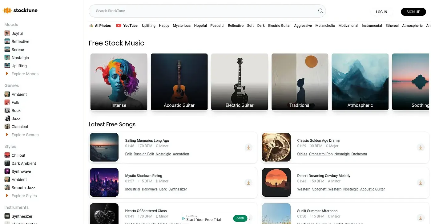The image size is (431, 224).
Task: Focus the Search StockTune field
Action: pyautogui.click(x=207, y=11)
